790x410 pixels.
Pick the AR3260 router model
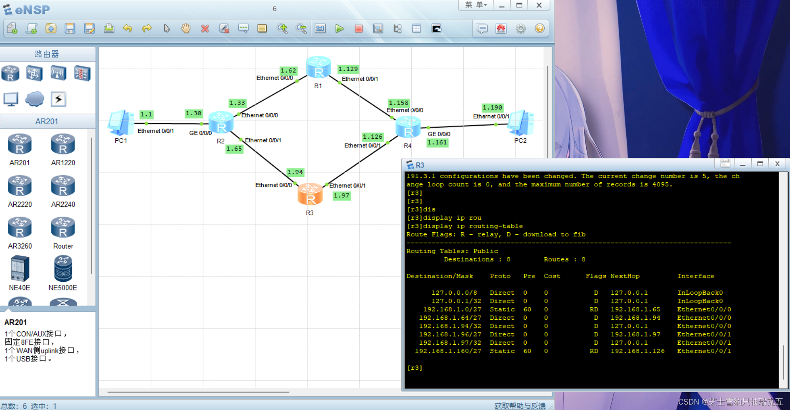tap(20, 233)
